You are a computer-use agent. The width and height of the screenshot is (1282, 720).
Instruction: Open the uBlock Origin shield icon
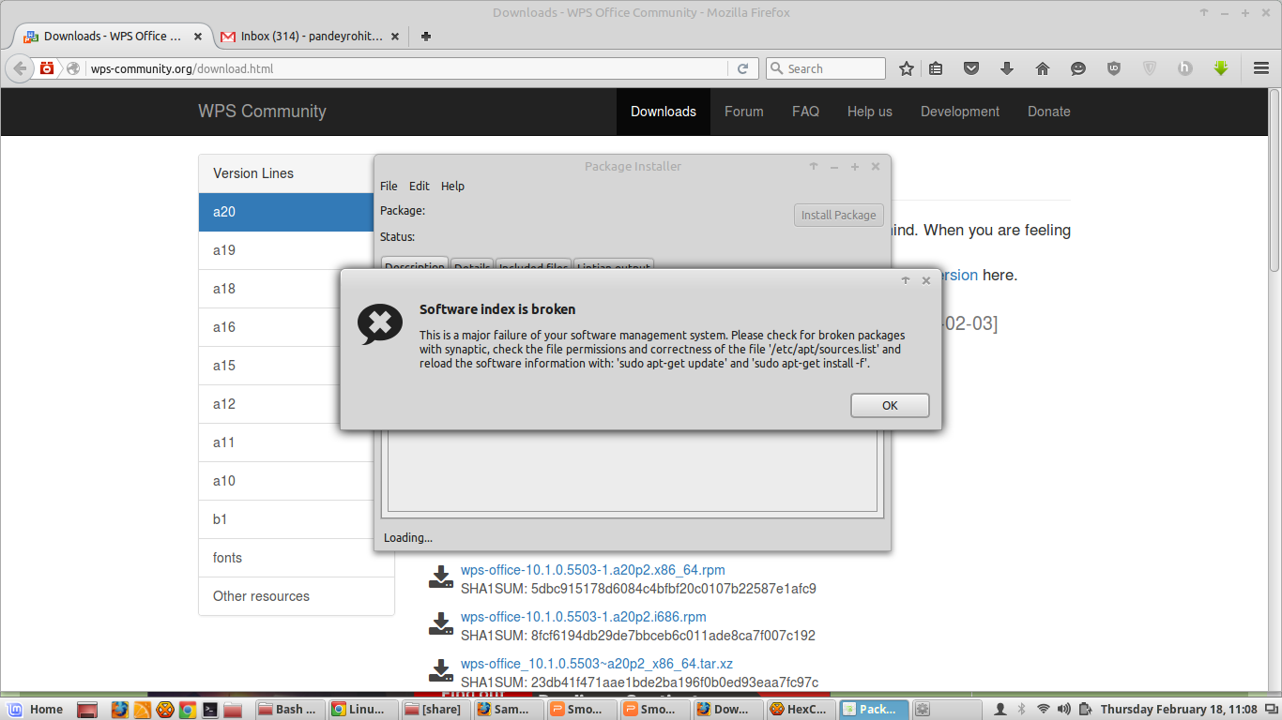(1114, 68)
